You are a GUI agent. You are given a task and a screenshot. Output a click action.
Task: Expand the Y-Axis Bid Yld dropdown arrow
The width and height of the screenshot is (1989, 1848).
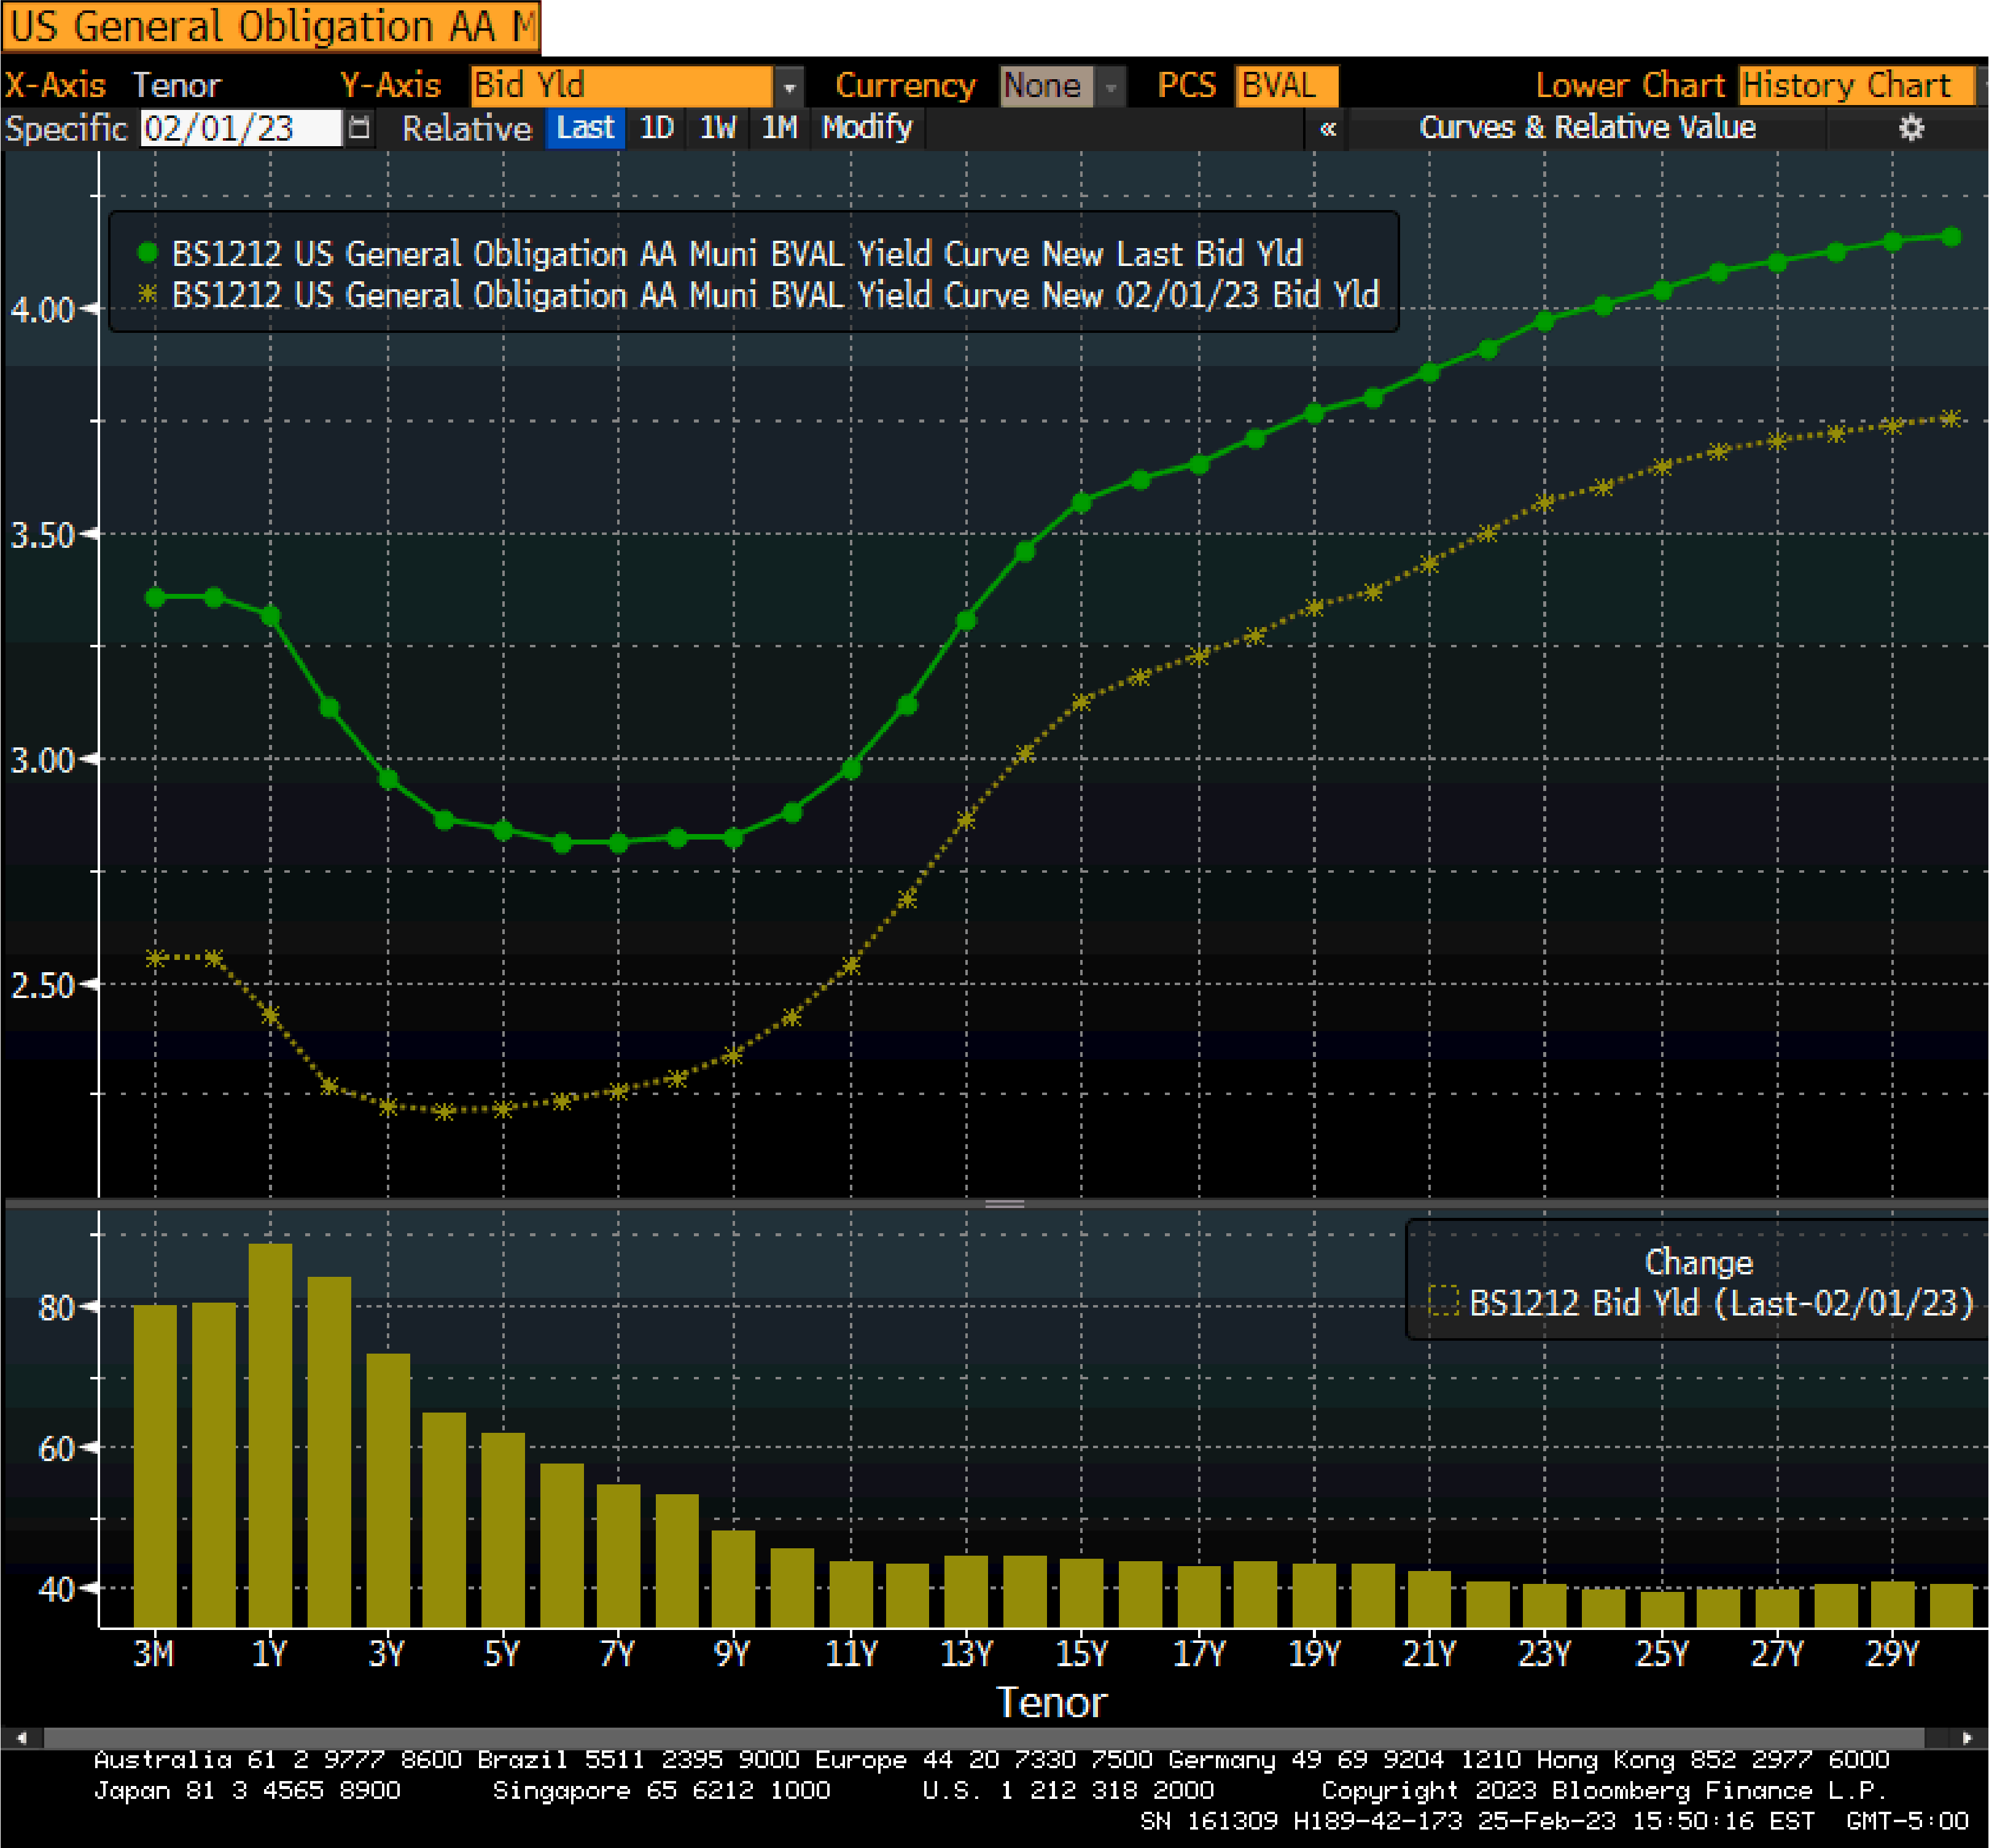[789, 87]
